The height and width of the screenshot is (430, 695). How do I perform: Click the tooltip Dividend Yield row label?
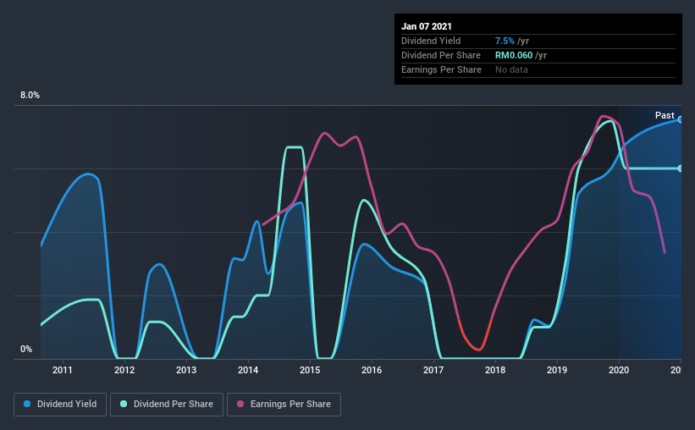(x=431, y=41)
